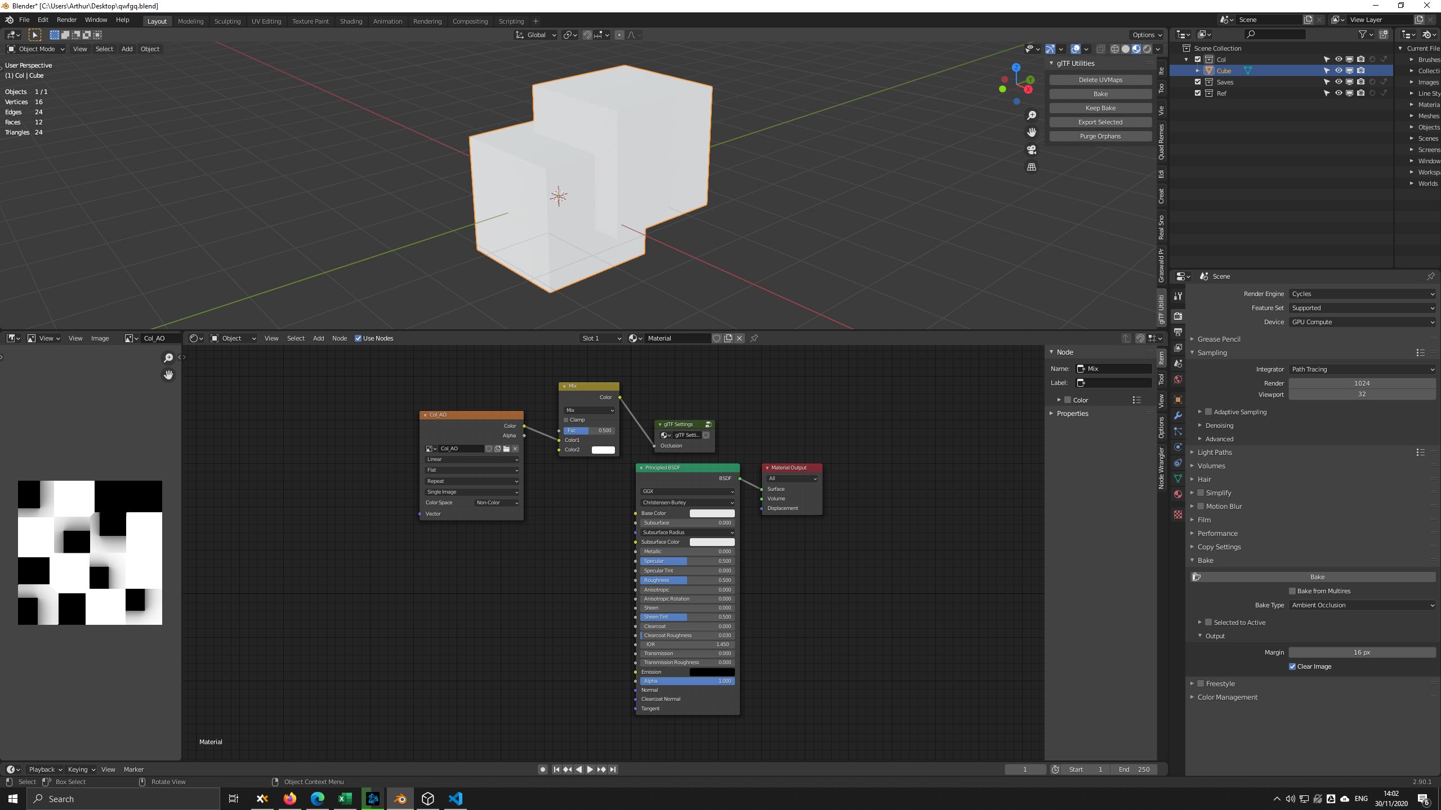
Task: Toggle Use Nodes checkbox
Action: tap(358, 338)
